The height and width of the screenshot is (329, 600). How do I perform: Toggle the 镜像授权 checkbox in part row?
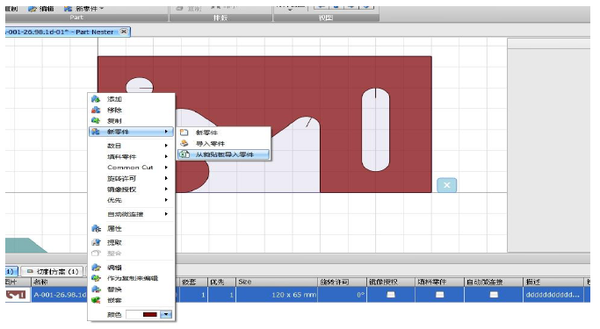[x=391, y=295]
